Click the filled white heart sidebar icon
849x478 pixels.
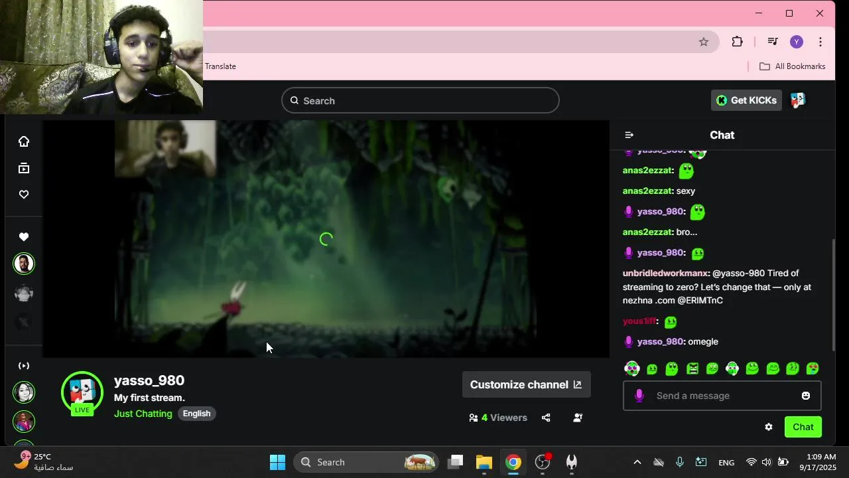coord(24,237)
